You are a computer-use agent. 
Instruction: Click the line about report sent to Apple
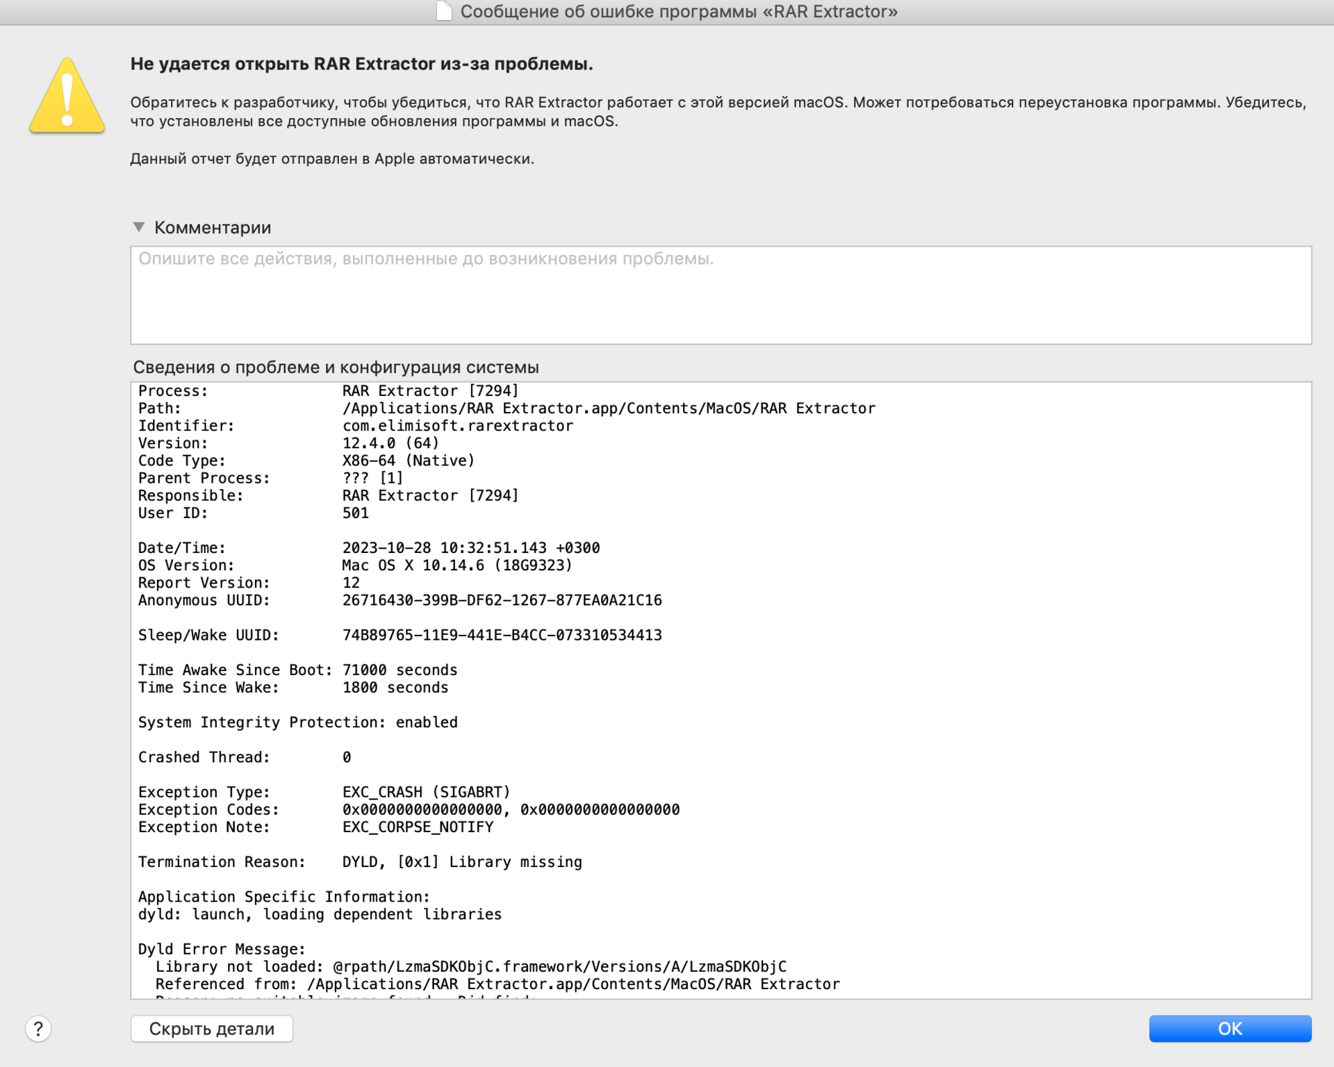point(332,159)
